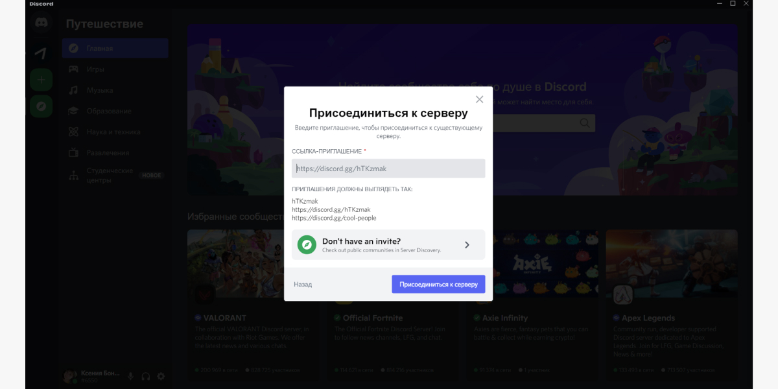Screen dimensions: 778x389
Task: Open the Apex Legends server card
Action: 671,303
